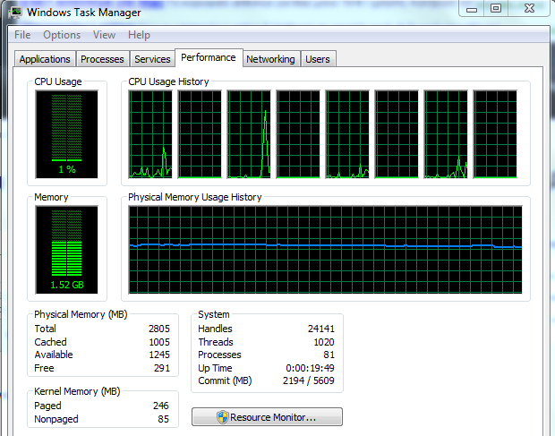Open the Help menu

(139, 35)
